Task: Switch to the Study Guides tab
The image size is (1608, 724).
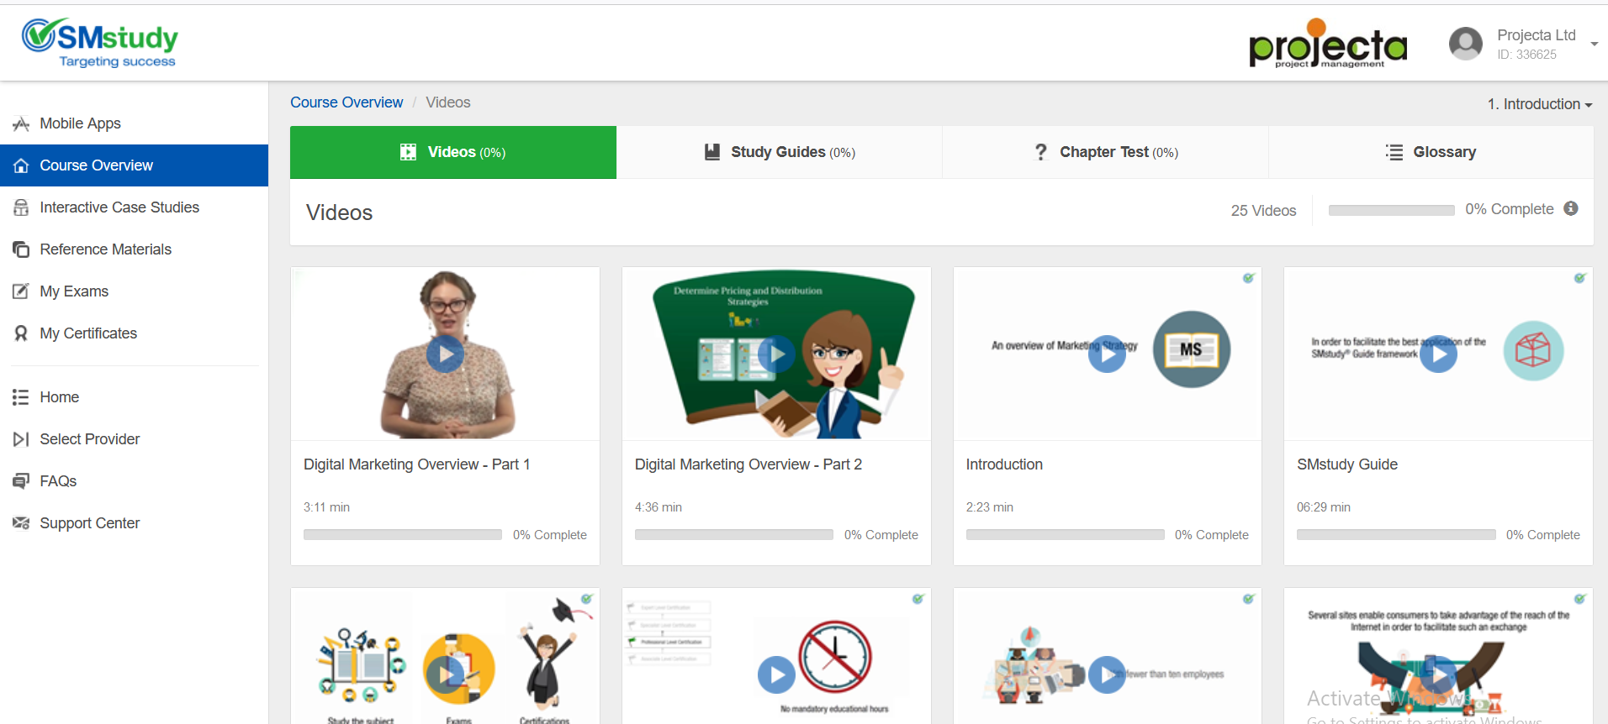Action: coord(779,152)
